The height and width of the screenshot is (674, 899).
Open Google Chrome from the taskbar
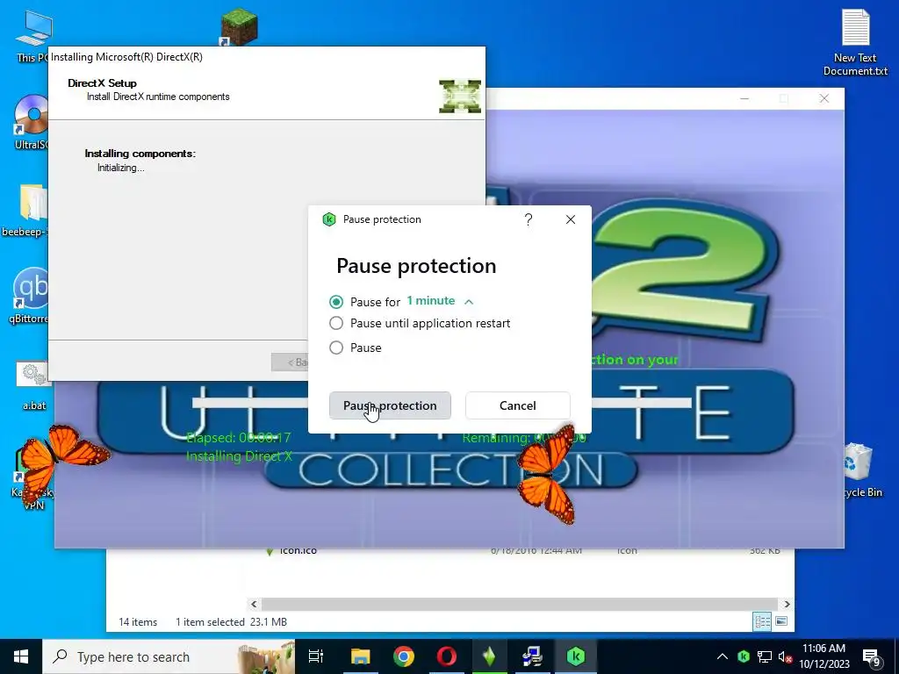pyautogui.click(x=404, y=656)
